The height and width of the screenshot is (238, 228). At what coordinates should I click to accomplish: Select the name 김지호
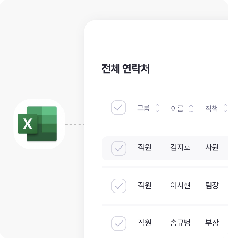(180, 147)
